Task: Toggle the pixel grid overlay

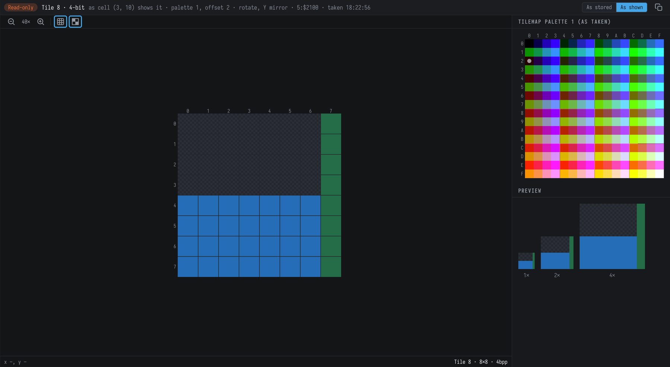Action: tap(60, 22)
